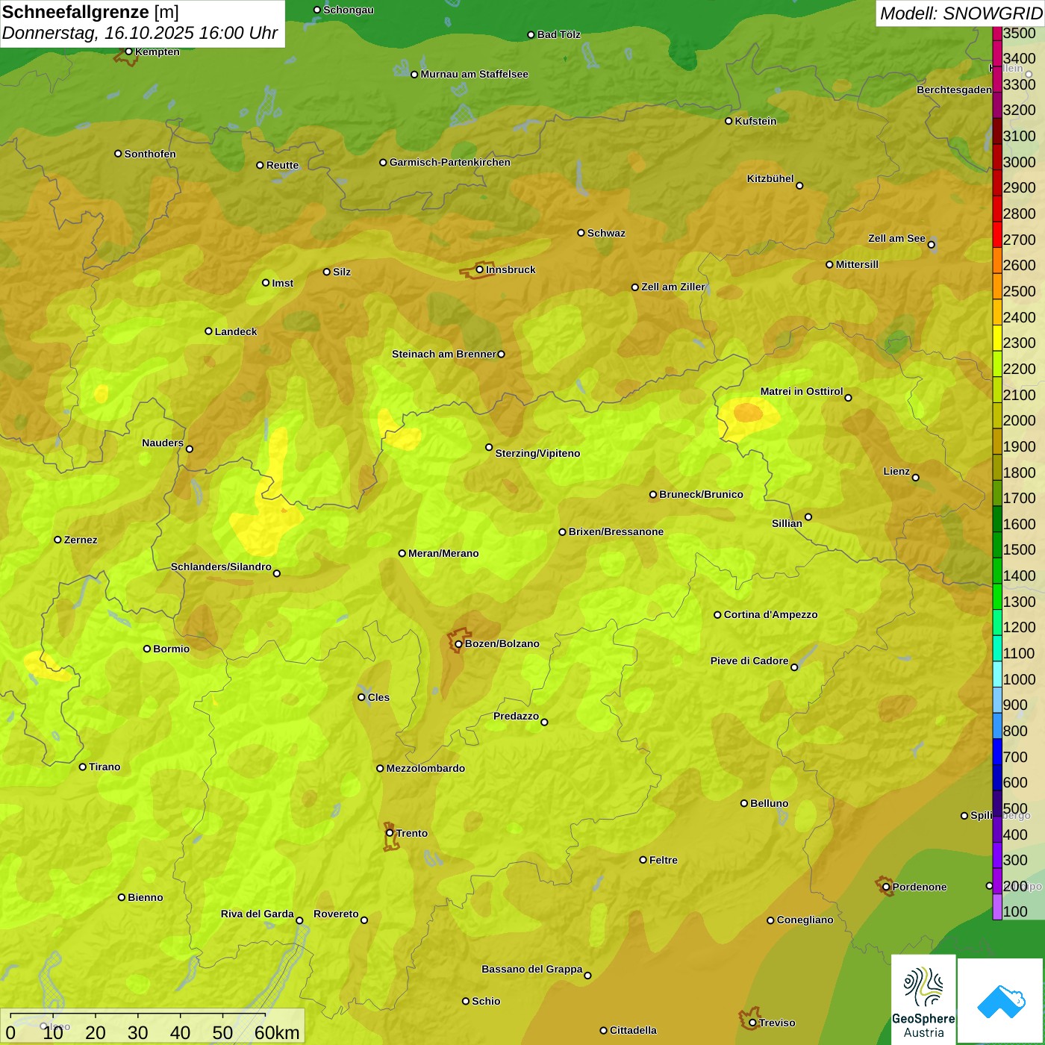Click the Reutte label
Screen dimensions: 1045x1045
click(x=282, y=165)
